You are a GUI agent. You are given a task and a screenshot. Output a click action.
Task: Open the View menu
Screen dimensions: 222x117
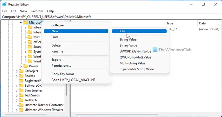pyautogui.click(x=23, y=11)
